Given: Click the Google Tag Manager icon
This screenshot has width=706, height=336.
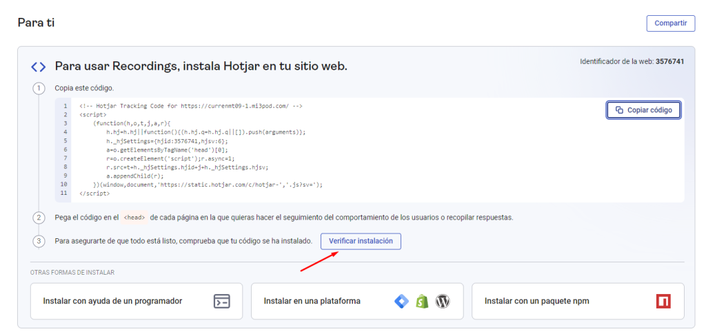Looking at the screenshot, I should point(402,301).
